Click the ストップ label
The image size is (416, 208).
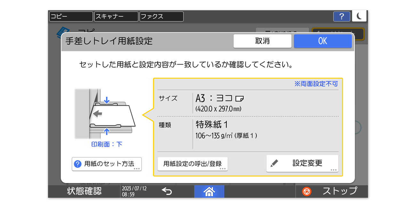pos(340,191)
